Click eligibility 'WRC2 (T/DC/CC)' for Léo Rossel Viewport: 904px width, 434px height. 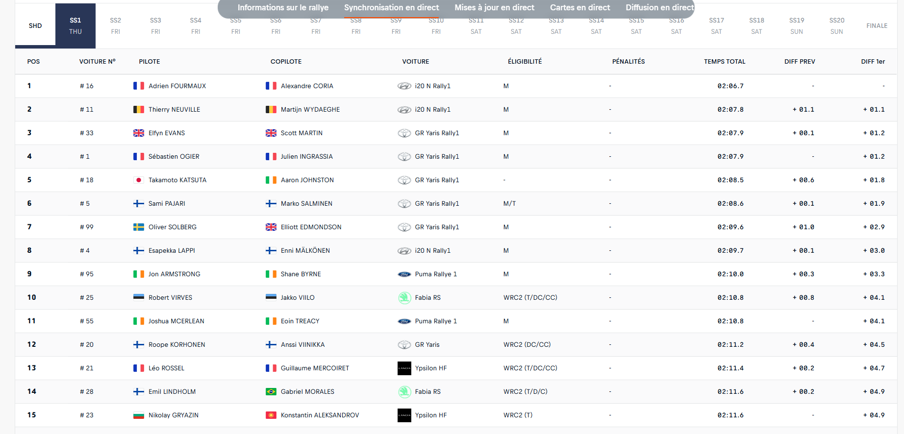(x=530, y=368)
